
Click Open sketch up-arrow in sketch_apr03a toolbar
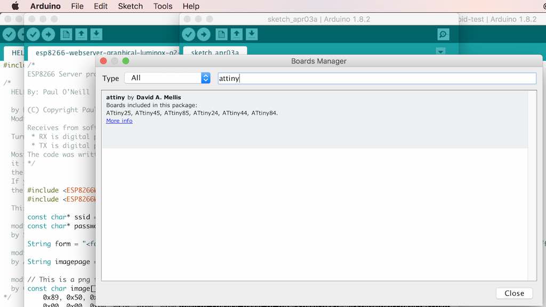(236, 34)
